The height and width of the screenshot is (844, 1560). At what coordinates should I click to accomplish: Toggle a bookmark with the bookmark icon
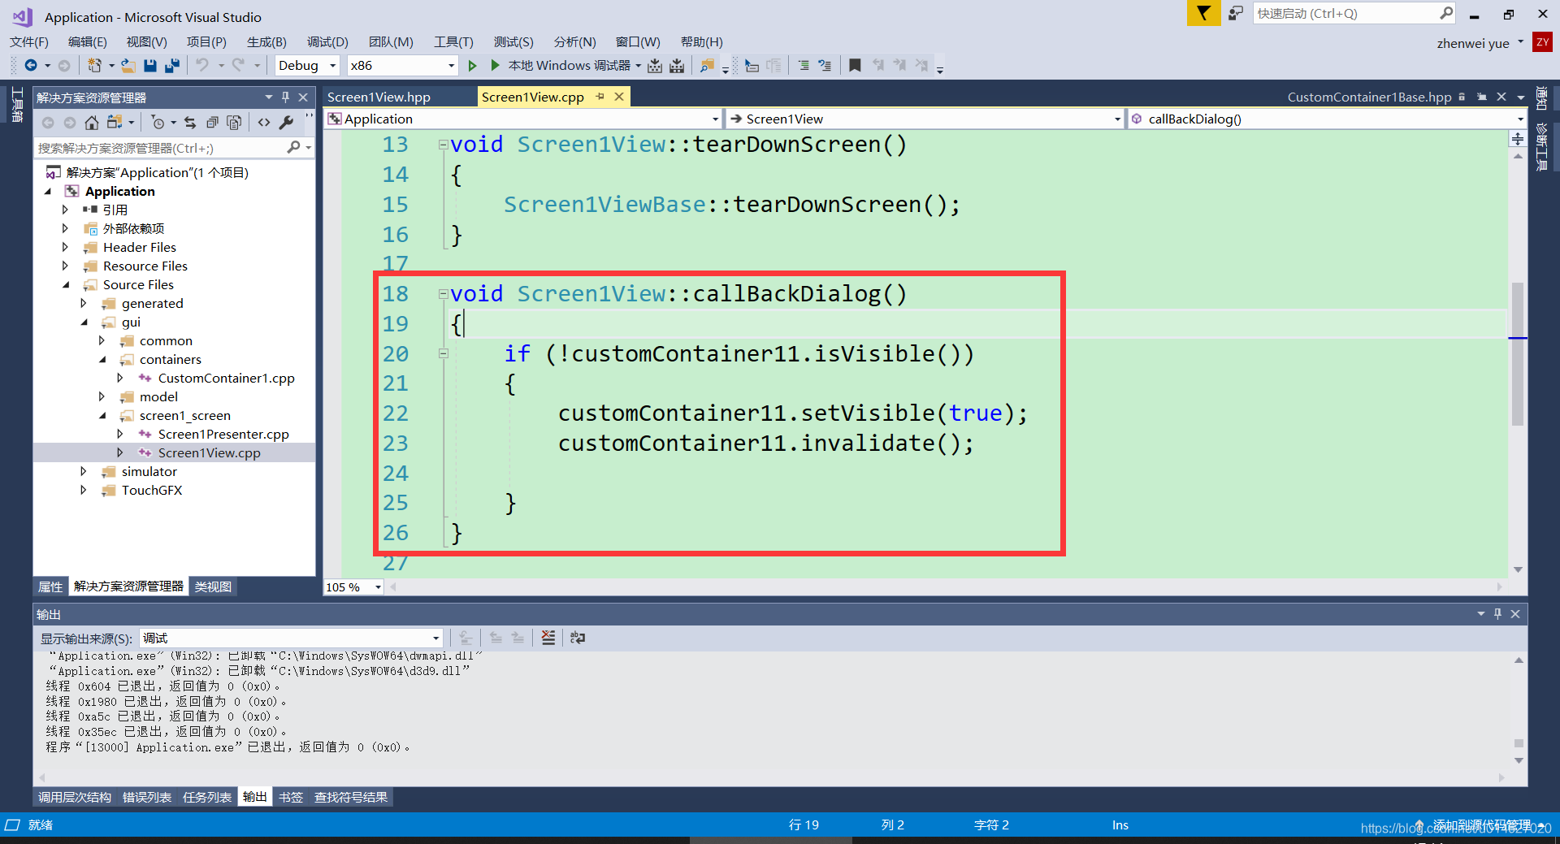point(855,65)
